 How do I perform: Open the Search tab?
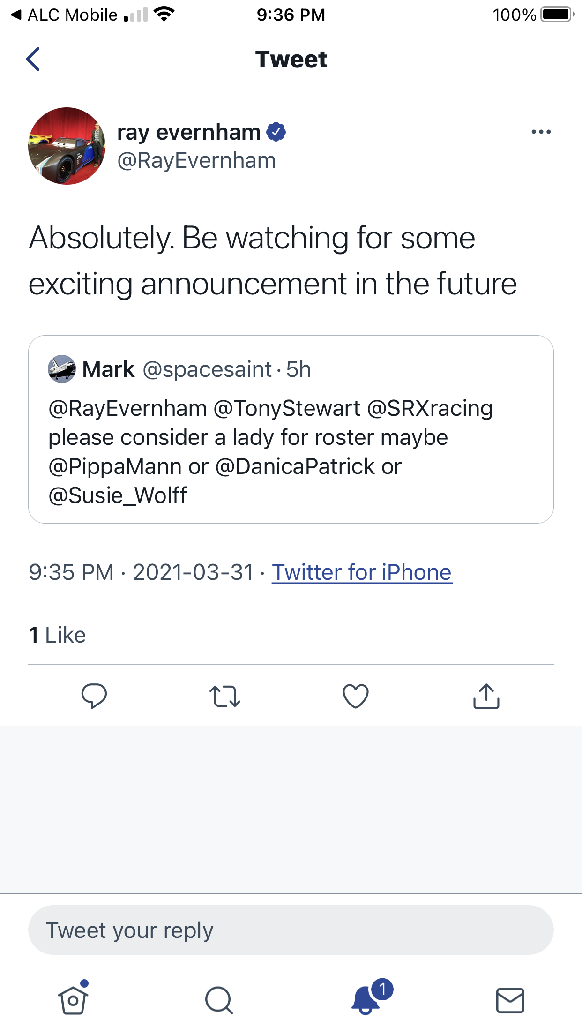click(x=219, y=1000)
